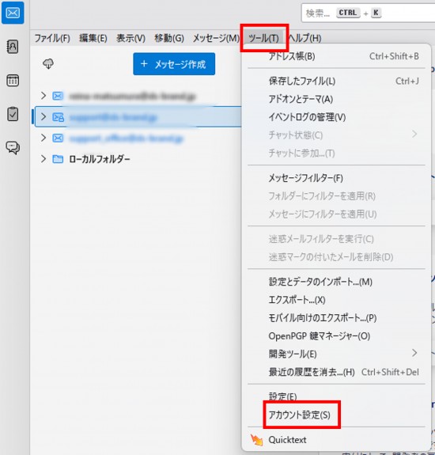
Task: Open the ヘルプ(H) menu
Action: point(305,38)
